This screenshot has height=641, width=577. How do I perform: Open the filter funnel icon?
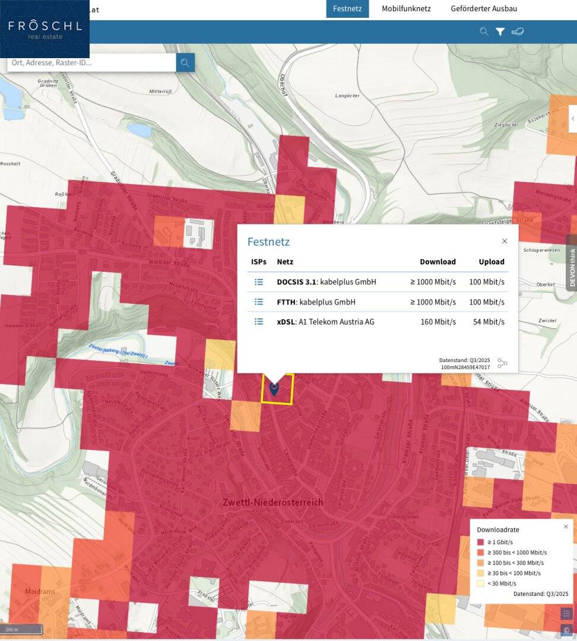[x=500, y=31]
